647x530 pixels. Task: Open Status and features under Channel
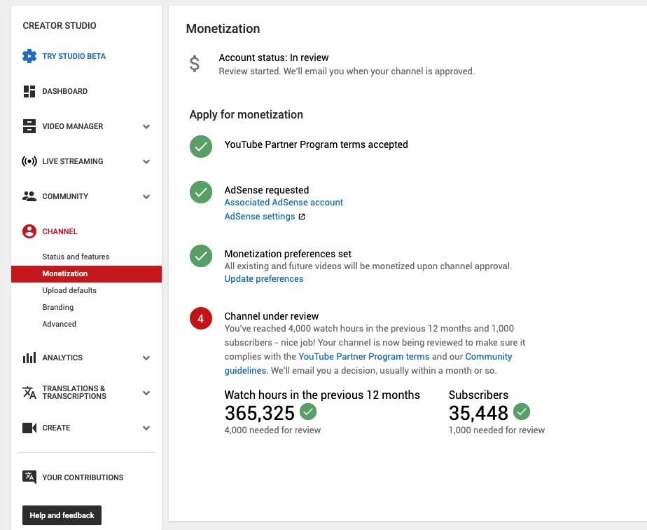pyautogui.click(x=76, y=257)
